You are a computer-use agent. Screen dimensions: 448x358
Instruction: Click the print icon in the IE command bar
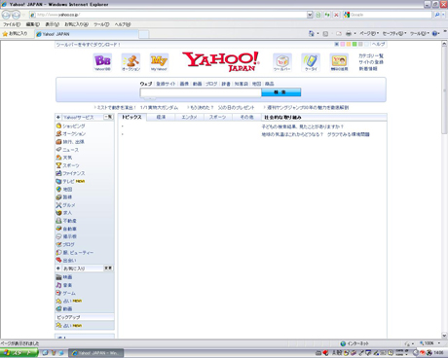(x=349, y=33)
